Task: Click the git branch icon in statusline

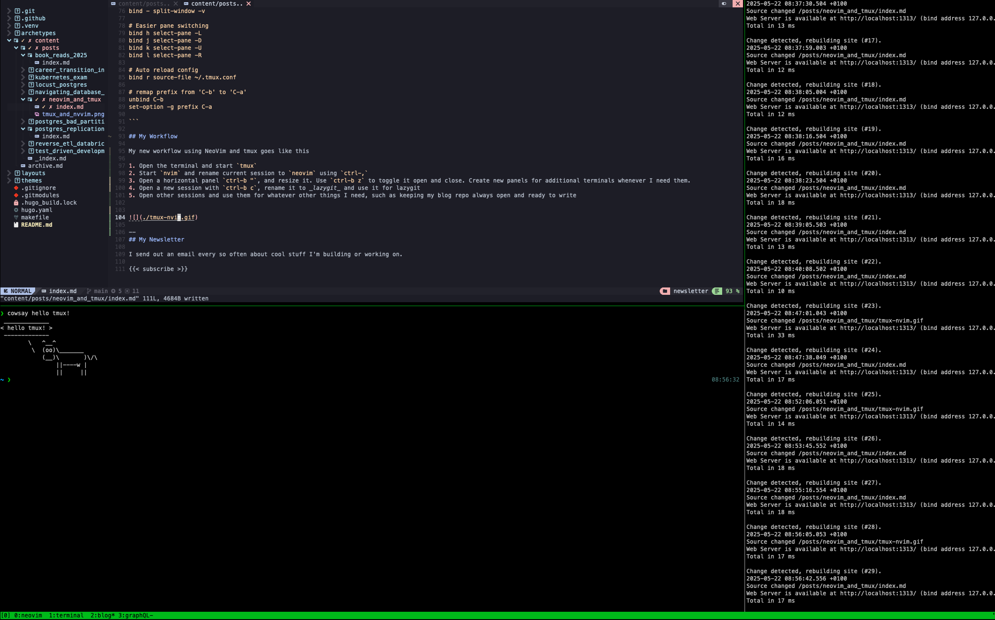Action: click(x=89, y=291)
